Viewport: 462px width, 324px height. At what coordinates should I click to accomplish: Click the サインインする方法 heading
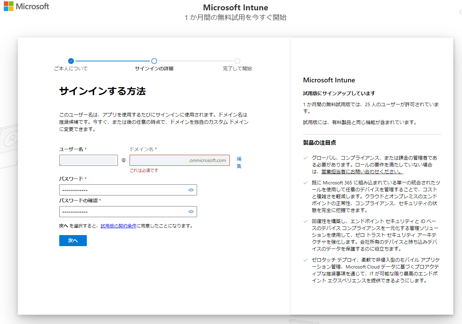(x=102, y=91)
